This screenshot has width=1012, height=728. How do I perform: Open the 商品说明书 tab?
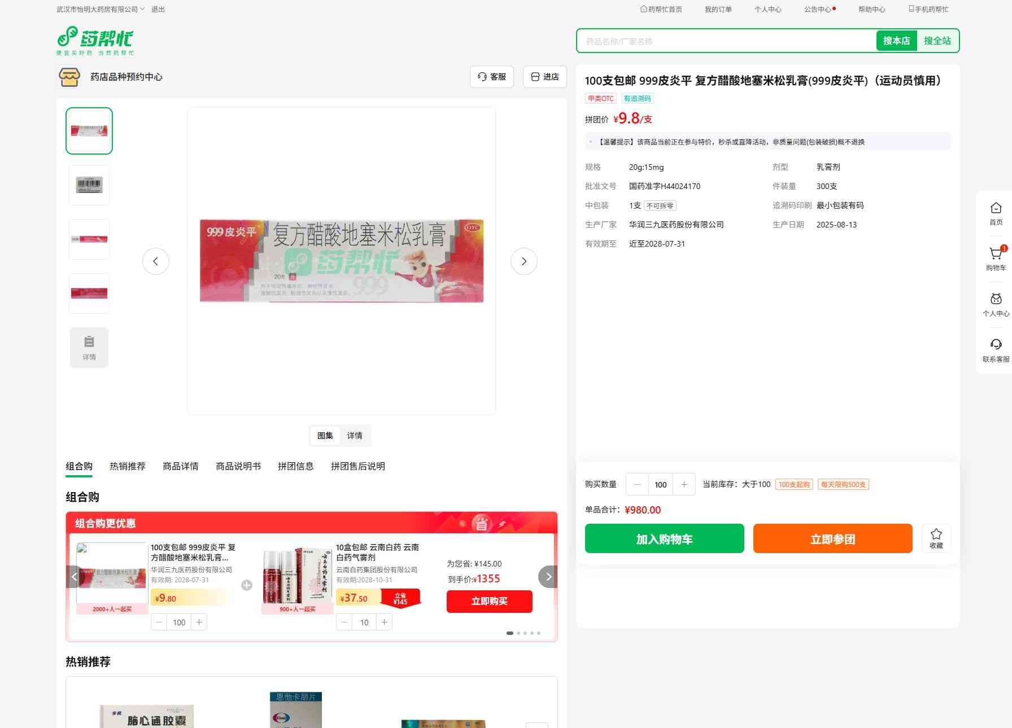[x=238, y=466]
